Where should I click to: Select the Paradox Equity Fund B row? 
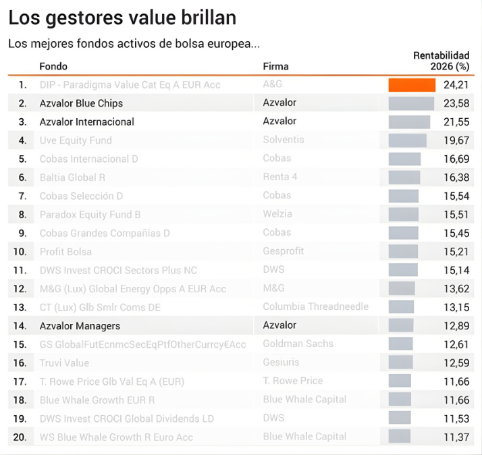pyautogui.click(x=90, y=215)
